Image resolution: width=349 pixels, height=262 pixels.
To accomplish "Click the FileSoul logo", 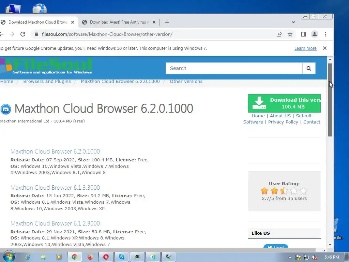I will (46, 66).
